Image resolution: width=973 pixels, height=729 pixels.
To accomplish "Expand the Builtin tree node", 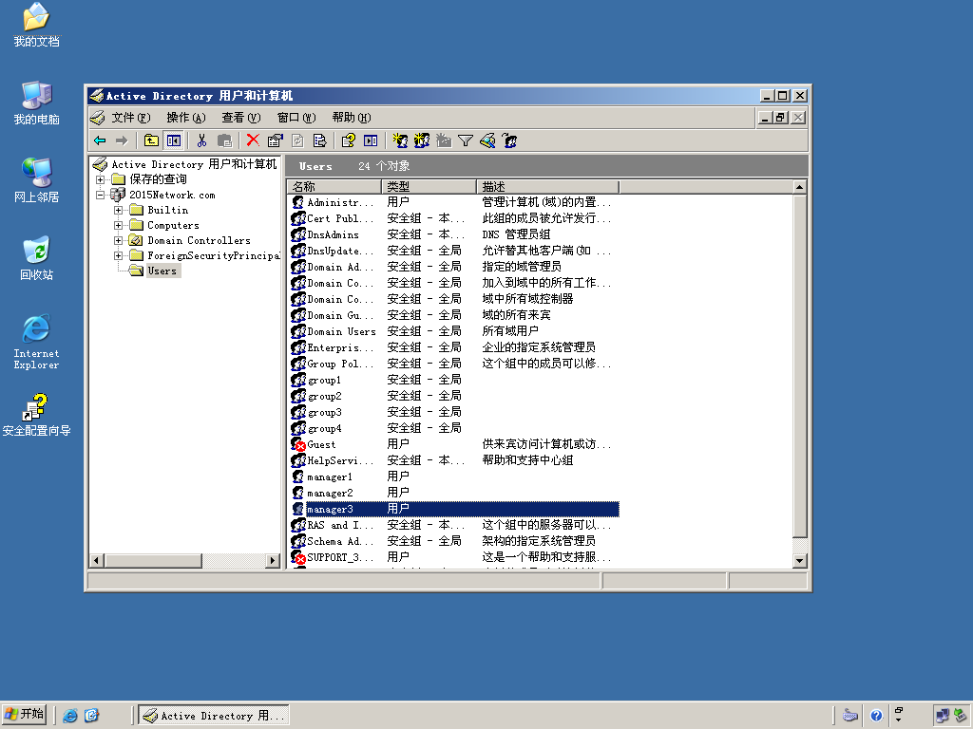I will click(x=118, y=210).
